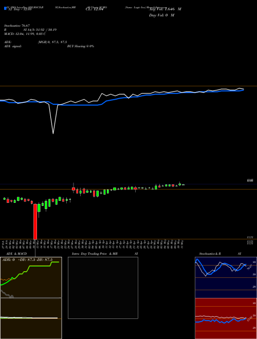
Task: Click the 'Day Vol: 0 M' label
Action: [161, 15]
